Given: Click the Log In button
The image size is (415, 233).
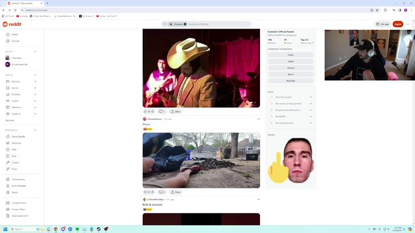Looking at the screenshot, I should pos(397,24).
